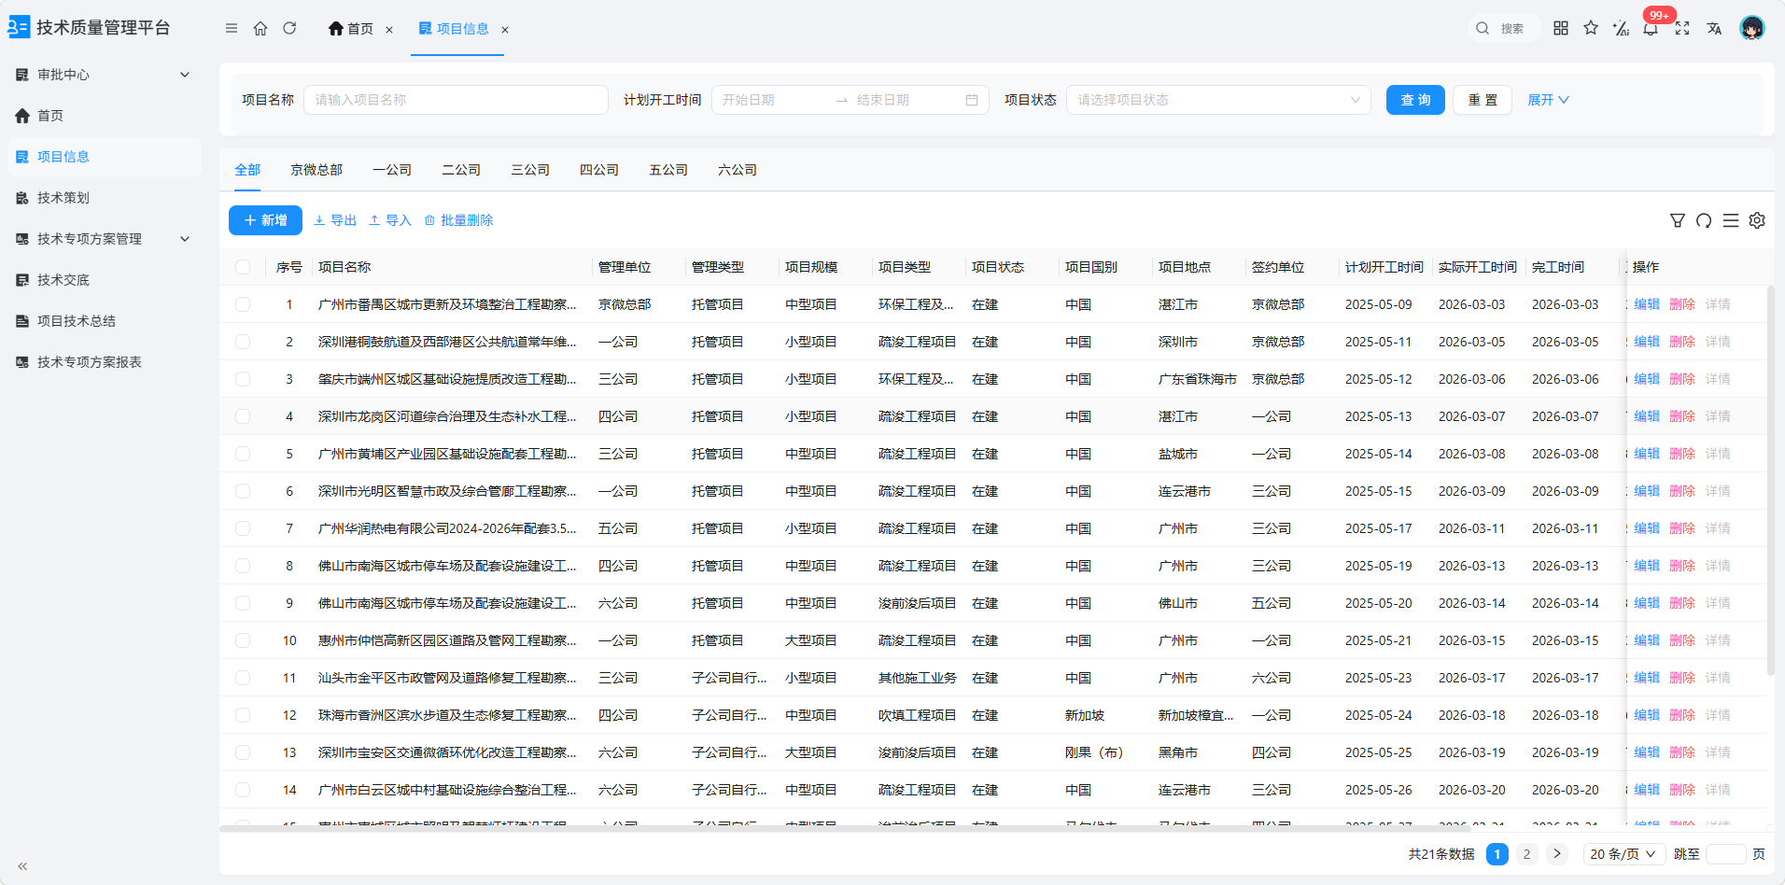1785x885 pixels.
Task: Click the table refresh icon
Action: (x=1704, y=220)
